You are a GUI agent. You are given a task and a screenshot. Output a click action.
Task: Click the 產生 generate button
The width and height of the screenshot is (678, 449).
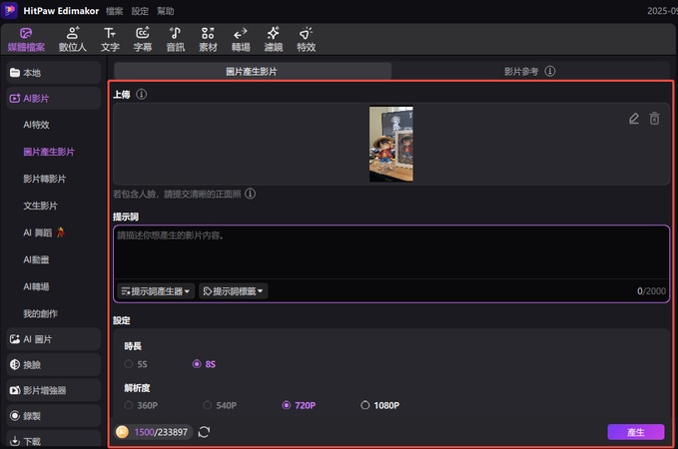[636, 432]
